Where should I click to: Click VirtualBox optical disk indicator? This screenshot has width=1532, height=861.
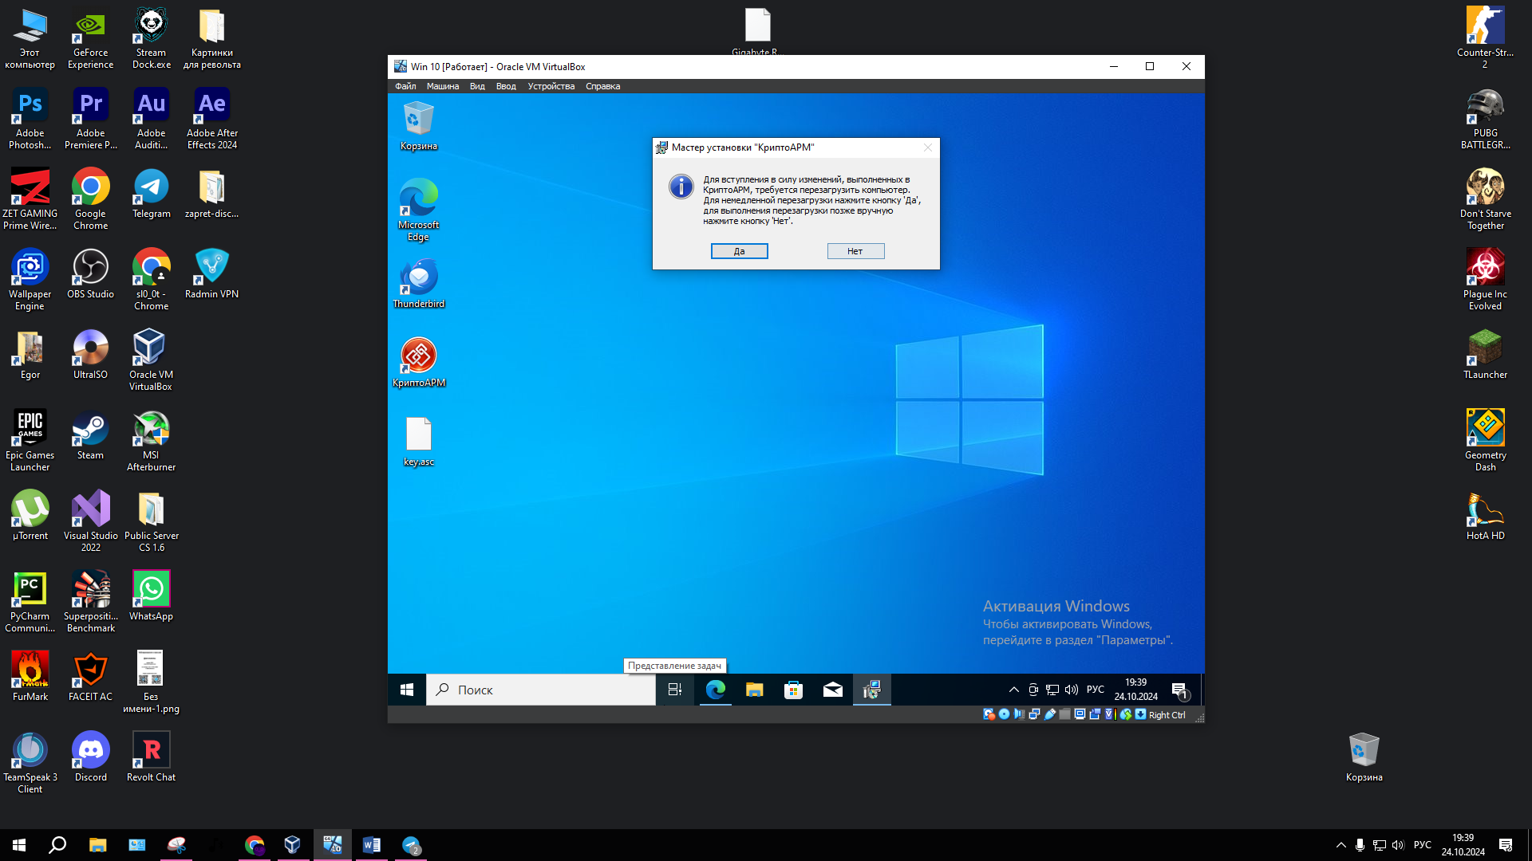[x=1004, y=714]
